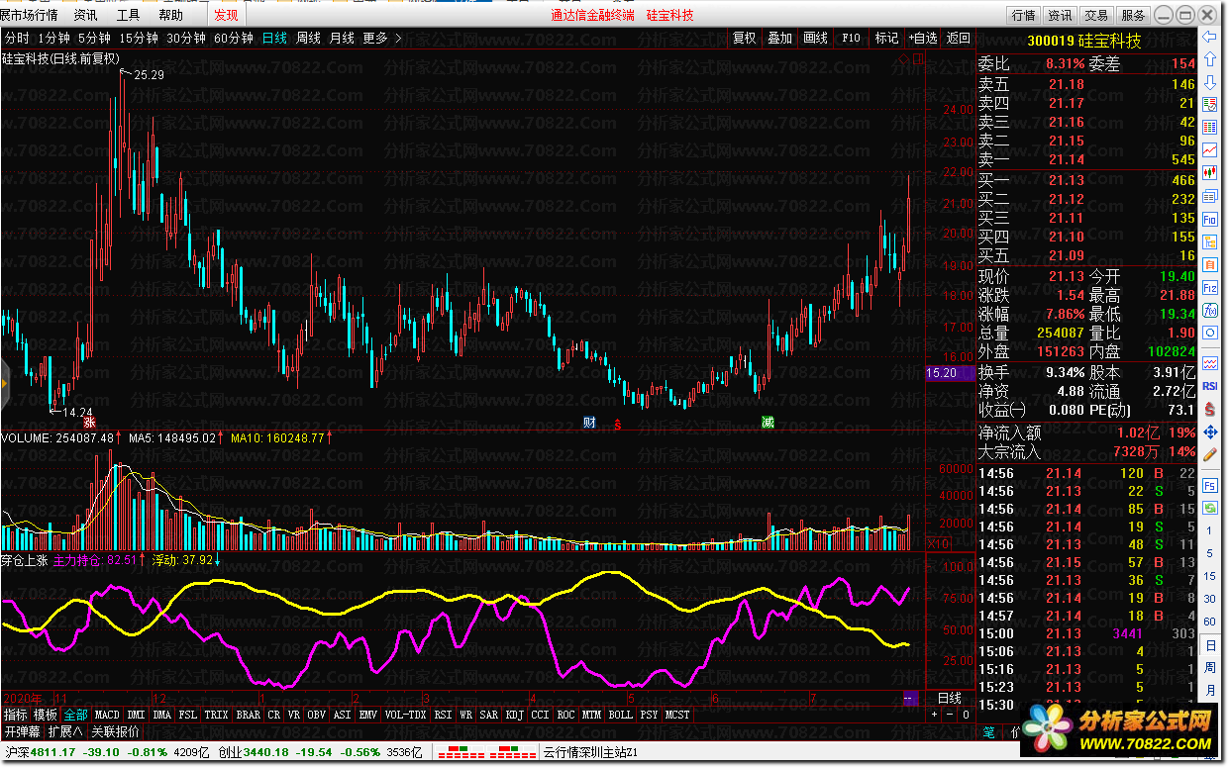The height and width of the screenshot is (768, 1230).
Task: Click +自选 add to watchlist
Action: coord(922,38)
